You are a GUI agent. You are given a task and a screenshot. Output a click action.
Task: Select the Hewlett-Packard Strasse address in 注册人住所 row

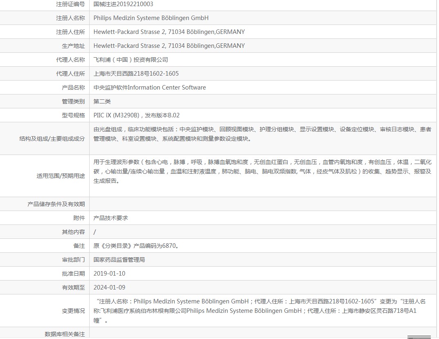[169, 32]
